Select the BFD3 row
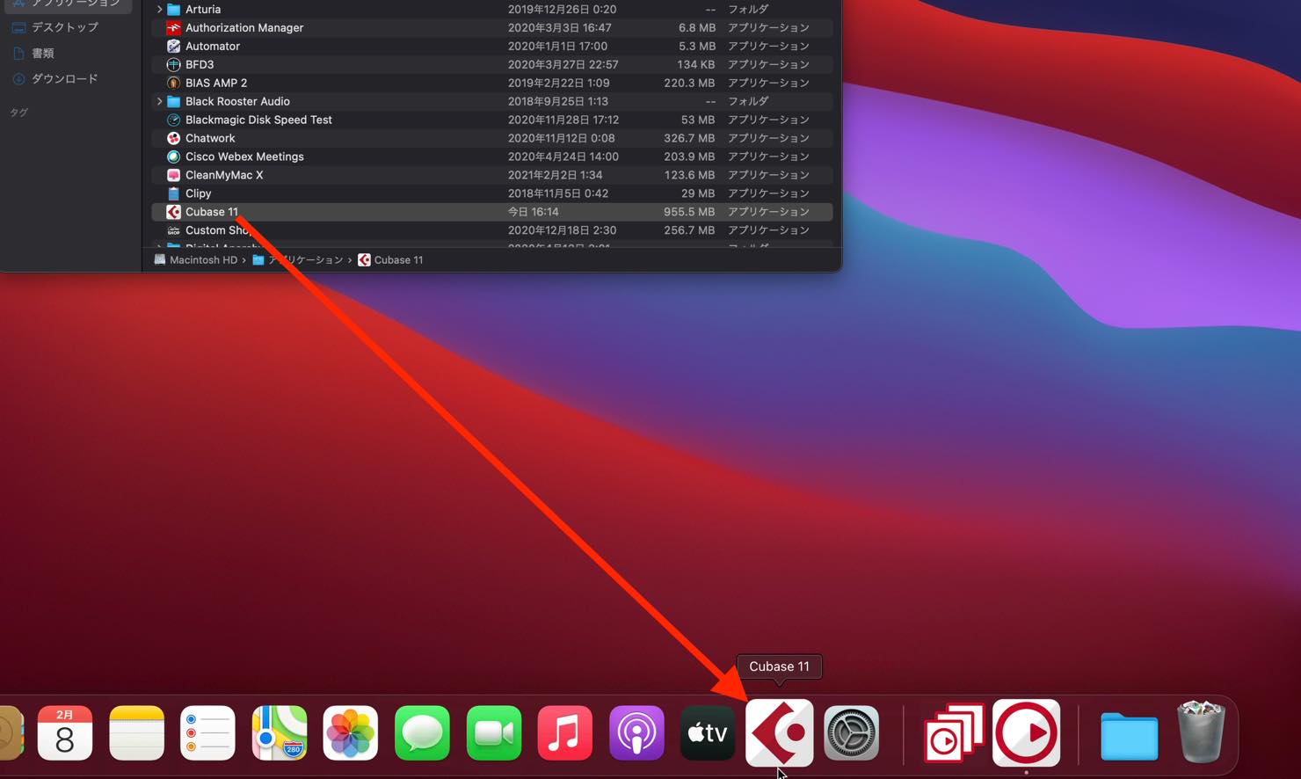Screen dimensions: 1301x779 pos(491,64)
